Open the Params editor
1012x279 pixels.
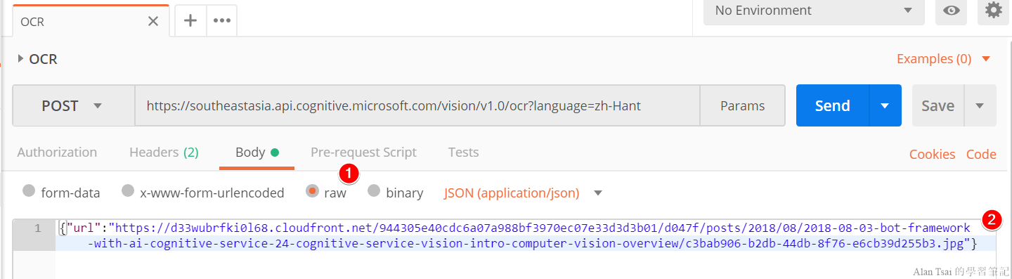tap(742, 106)
